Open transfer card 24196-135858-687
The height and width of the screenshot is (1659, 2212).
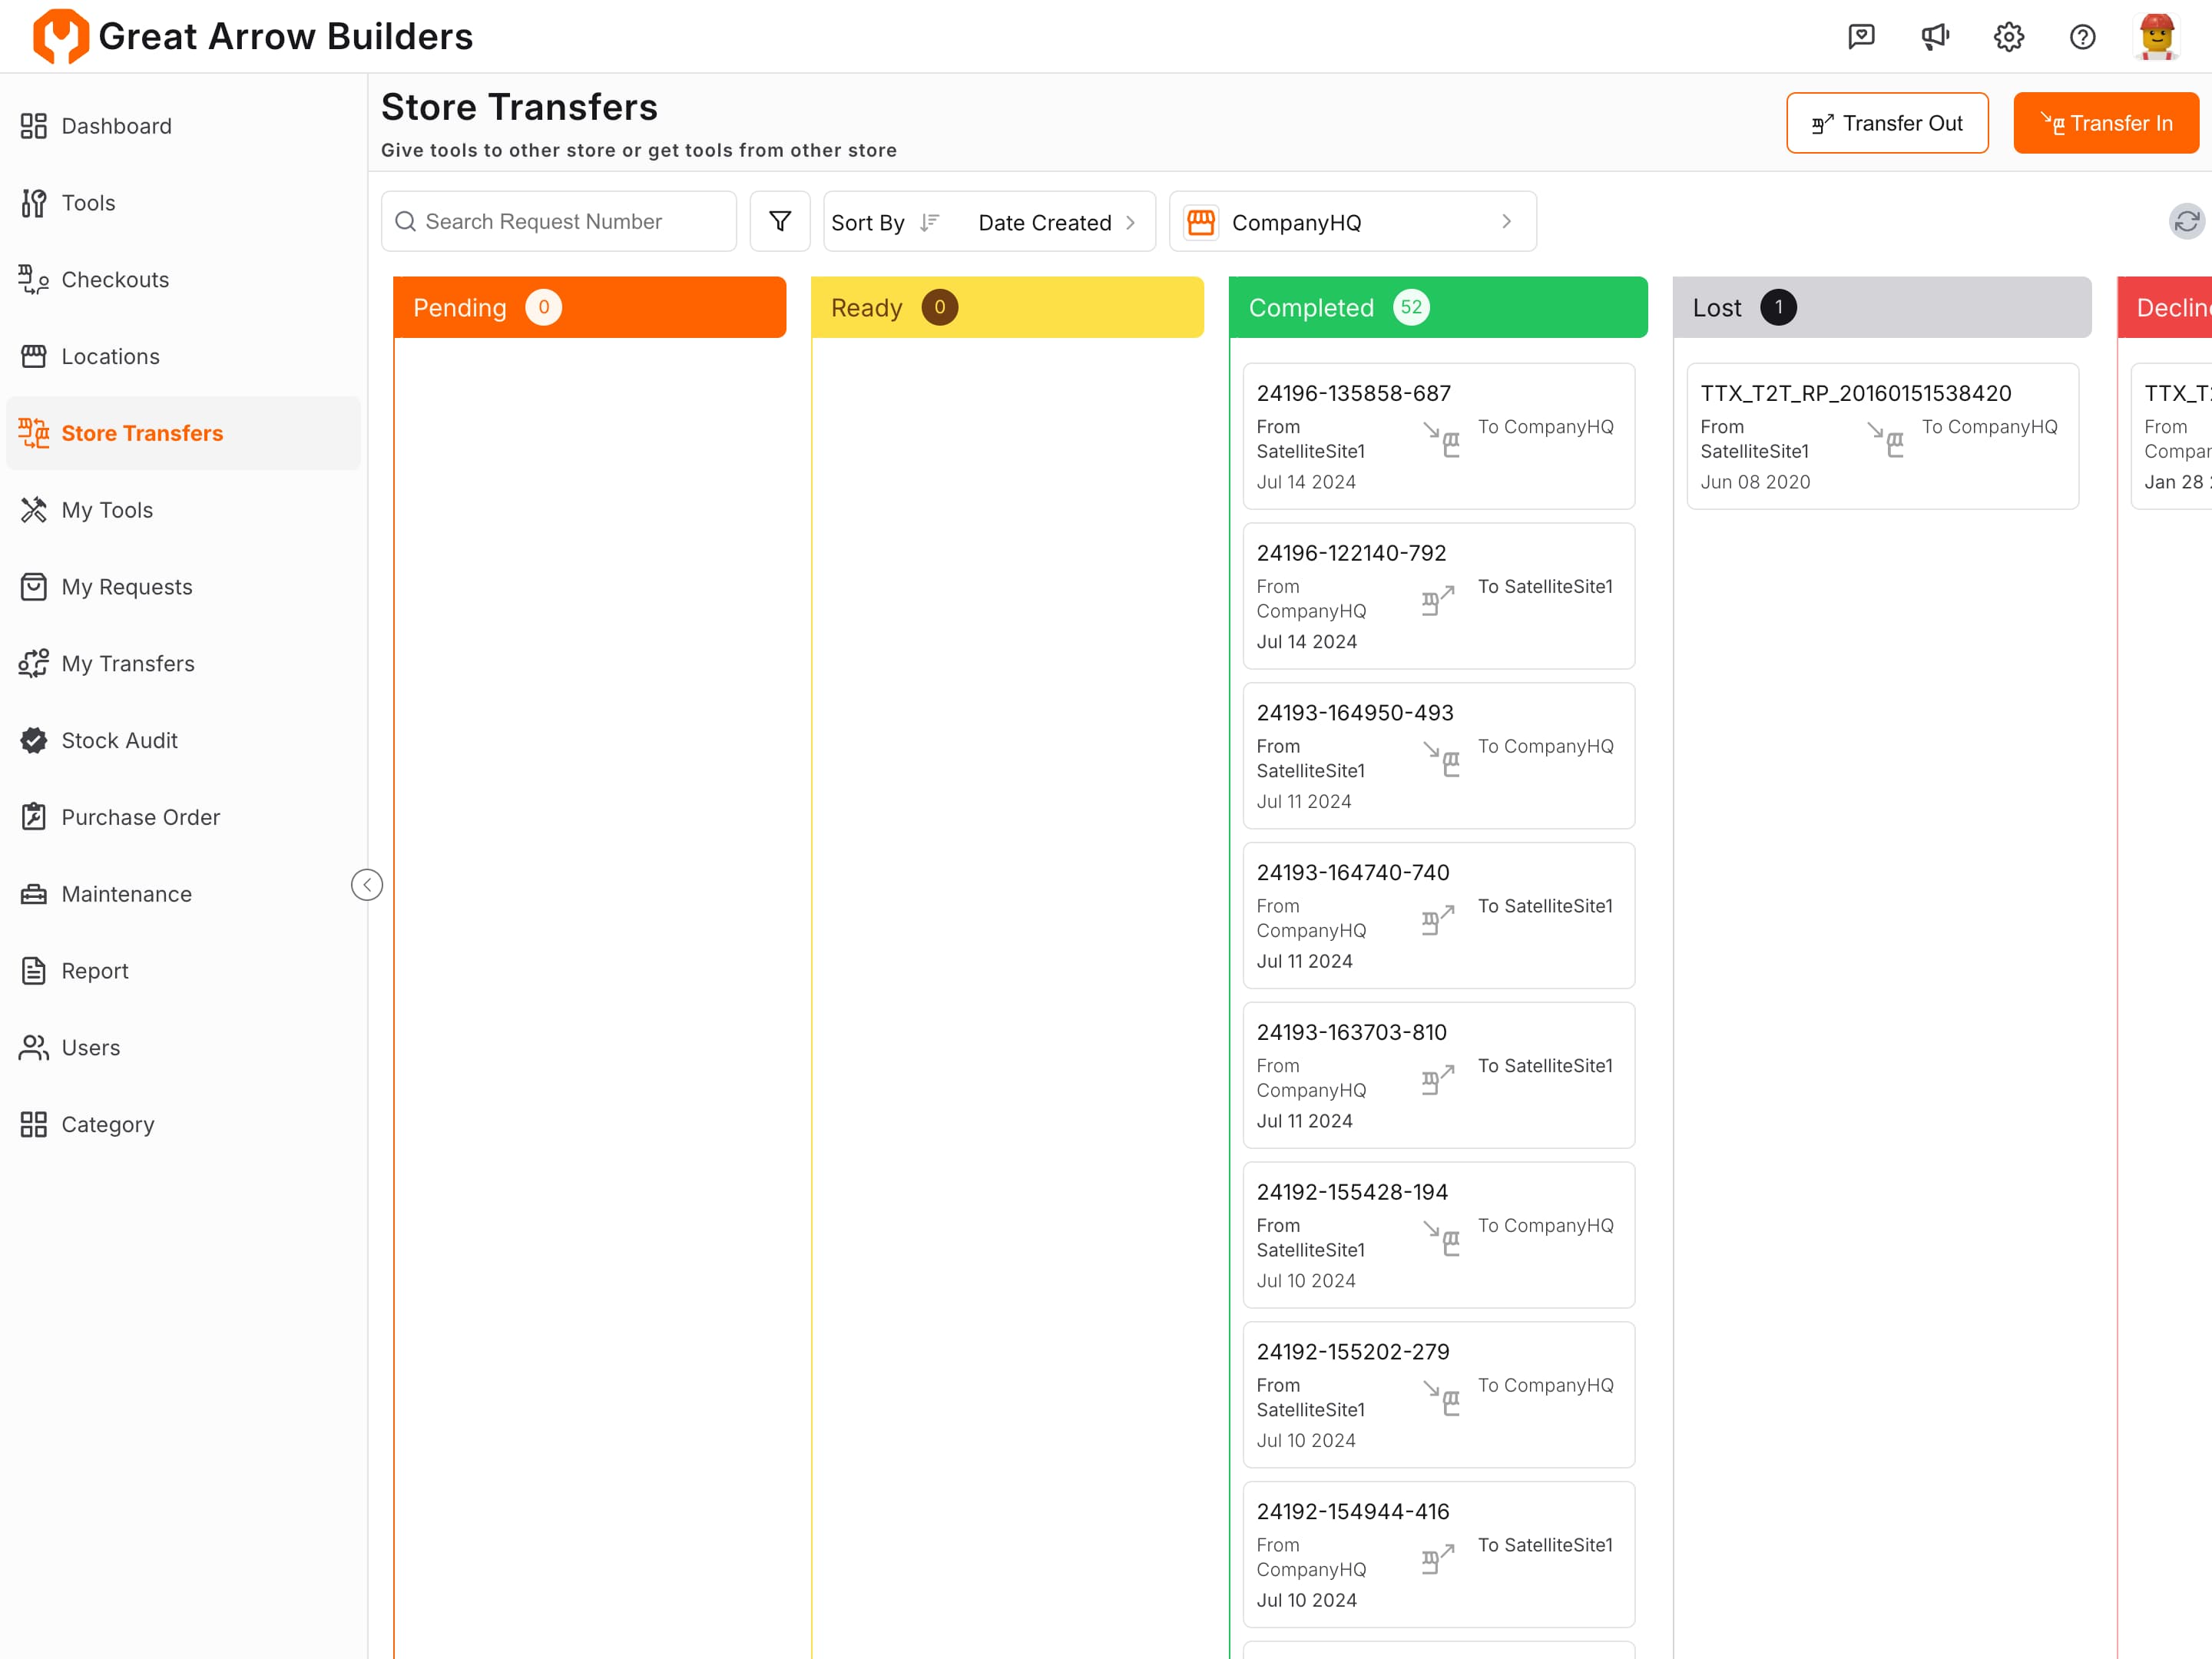[x=1437, y=436]
